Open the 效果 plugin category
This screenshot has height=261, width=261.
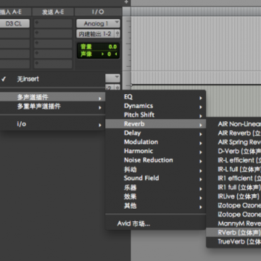[156, 196]
